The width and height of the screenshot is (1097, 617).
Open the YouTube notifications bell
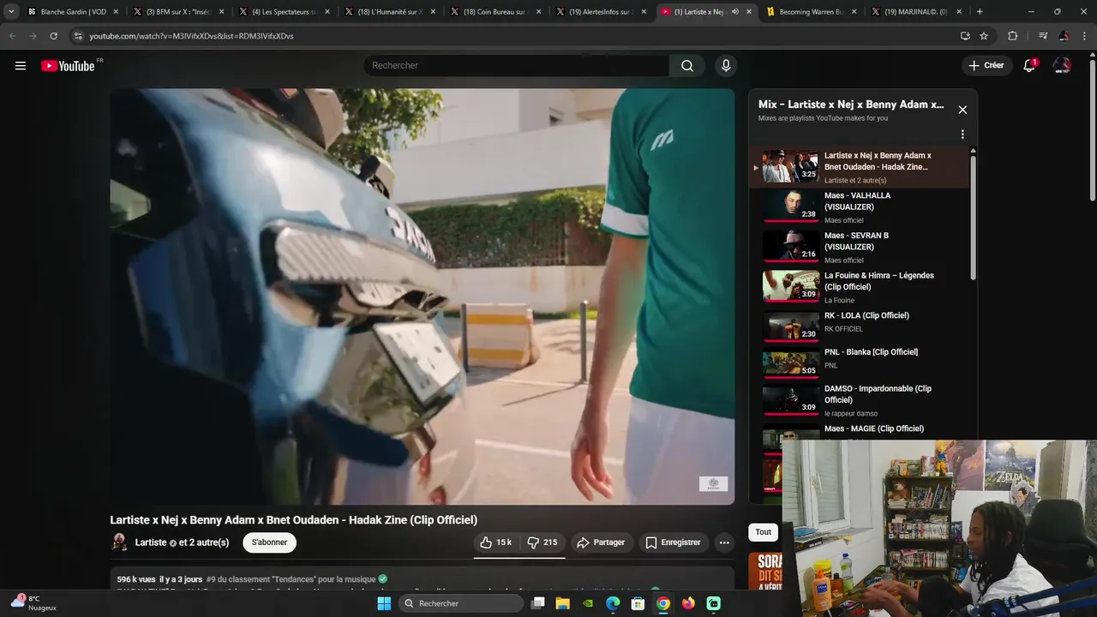[x=1030, y=66]
